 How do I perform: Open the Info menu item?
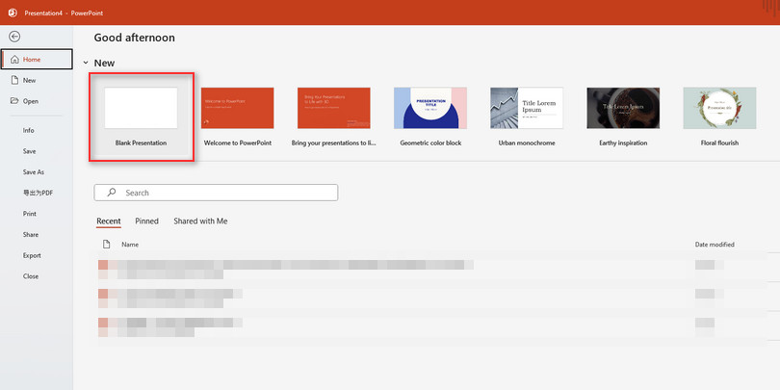[29, 130]
